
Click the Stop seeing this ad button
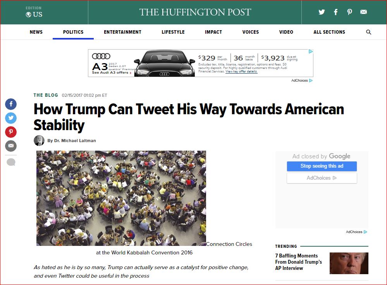322,166
